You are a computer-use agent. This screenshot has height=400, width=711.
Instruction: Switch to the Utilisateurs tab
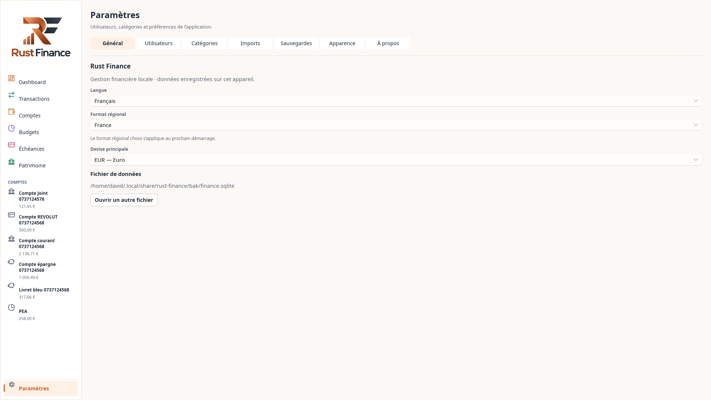point(158,43)
